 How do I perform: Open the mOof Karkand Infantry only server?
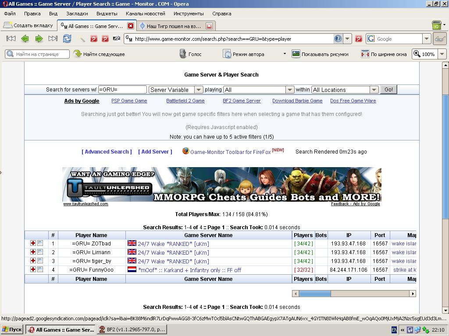pos(189,270)
